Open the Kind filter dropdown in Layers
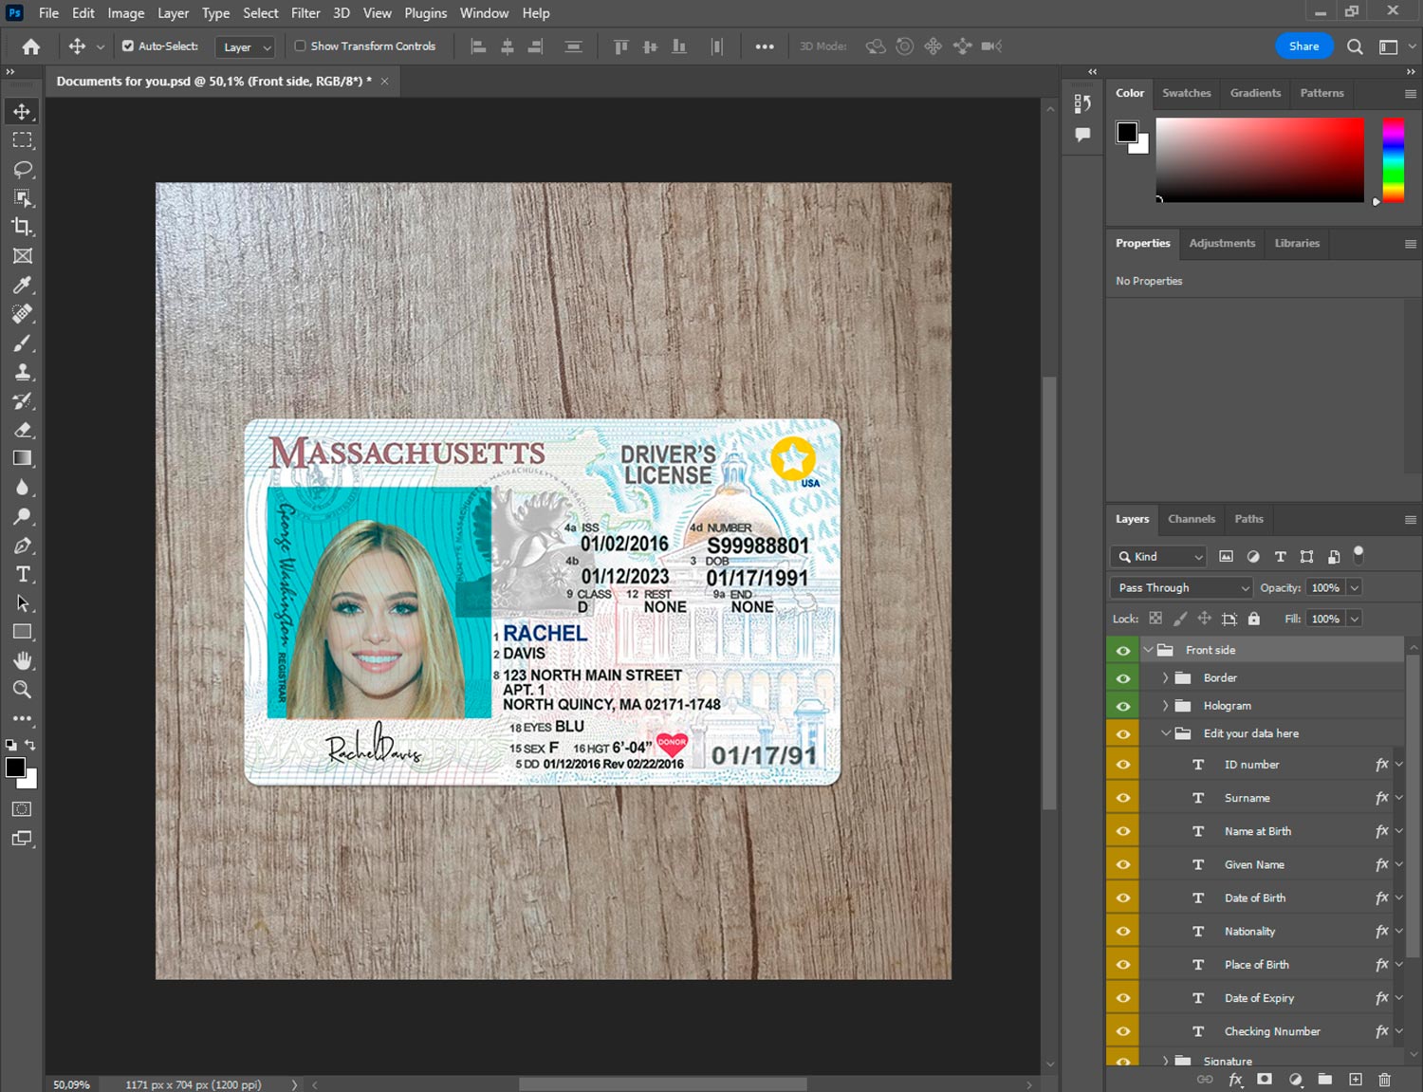1423x1092 pixels. 1158,557
